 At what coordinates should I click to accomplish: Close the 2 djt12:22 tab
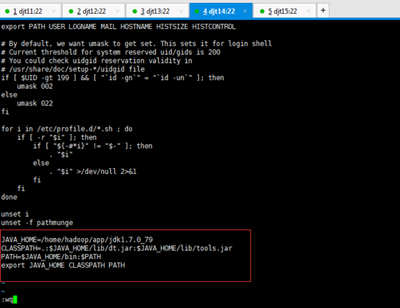(x=118, y=12)
